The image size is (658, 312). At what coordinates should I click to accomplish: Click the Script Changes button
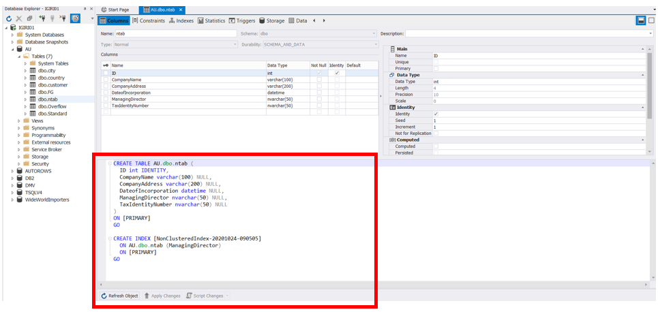click(205, 296)
